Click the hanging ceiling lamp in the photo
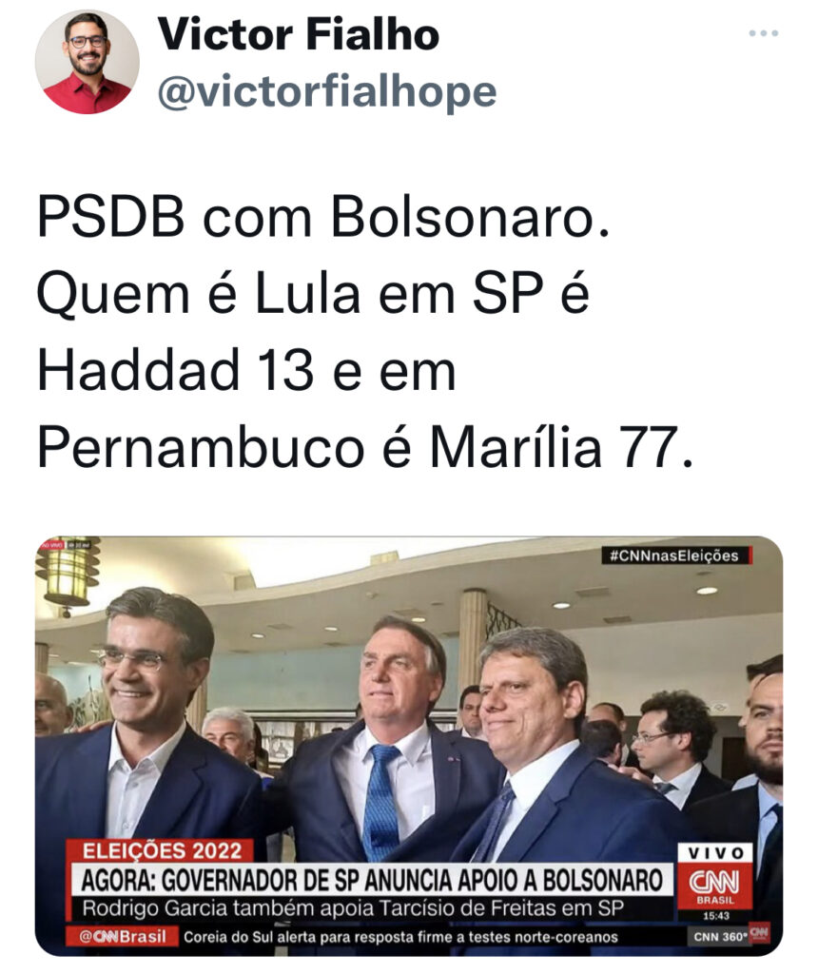 tap(68, 573)
